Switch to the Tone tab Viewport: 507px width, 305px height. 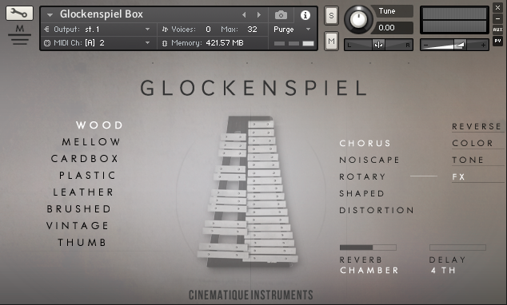pyautogui.click(x=468, y=160)
